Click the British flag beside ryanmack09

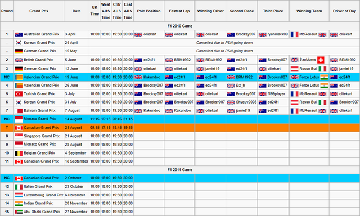263,34
